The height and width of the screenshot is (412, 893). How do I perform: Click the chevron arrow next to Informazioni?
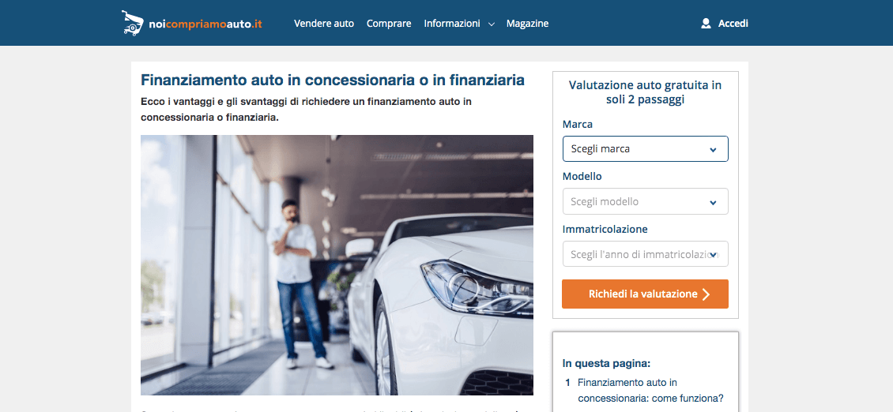492,24
